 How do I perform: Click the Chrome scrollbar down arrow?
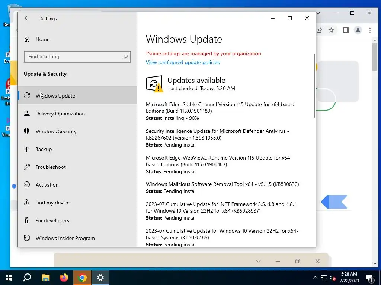374,264
